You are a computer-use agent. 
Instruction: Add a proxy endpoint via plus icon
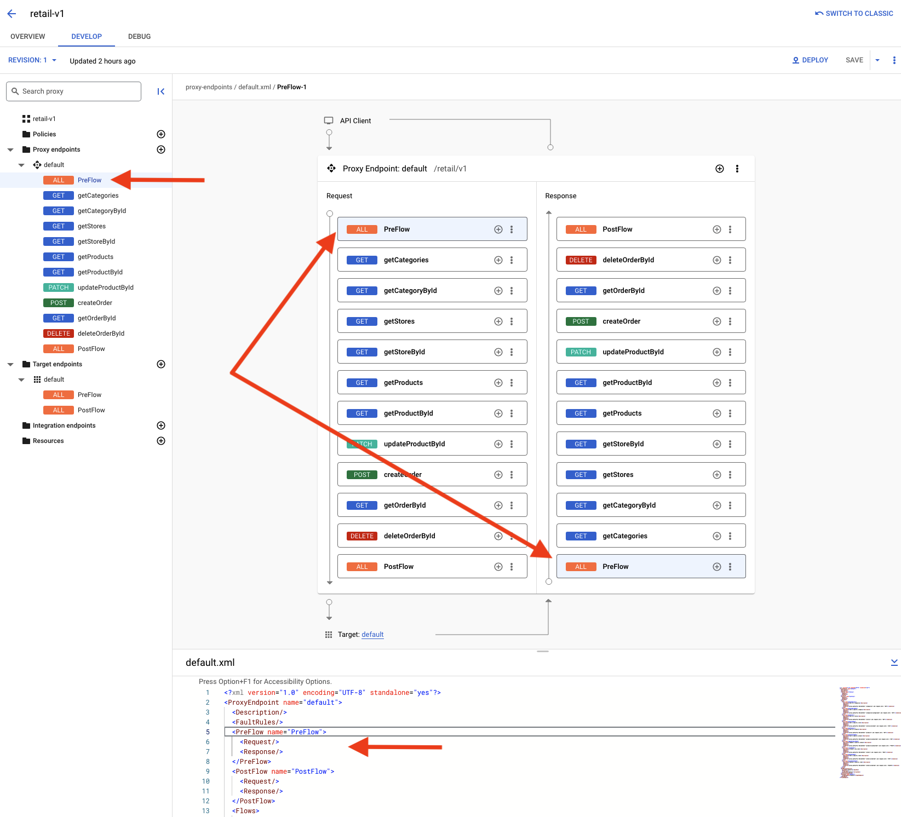[x=161, y=149]
